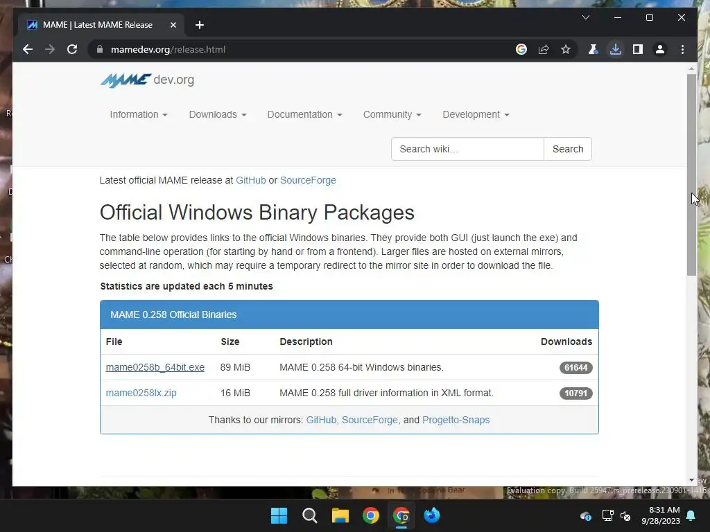Viewport: 710px width, 532px height.
Task: Open the Chrome profile menu
Action: pyautogui.click(x=660, y=49)
